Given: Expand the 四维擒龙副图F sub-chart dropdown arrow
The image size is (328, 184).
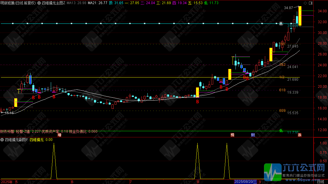Looking at the screenshot, I should [2, 140].
